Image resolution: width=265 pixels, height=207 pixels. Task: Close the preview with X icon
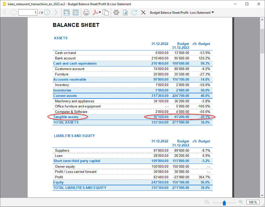(x=143, y=12)
